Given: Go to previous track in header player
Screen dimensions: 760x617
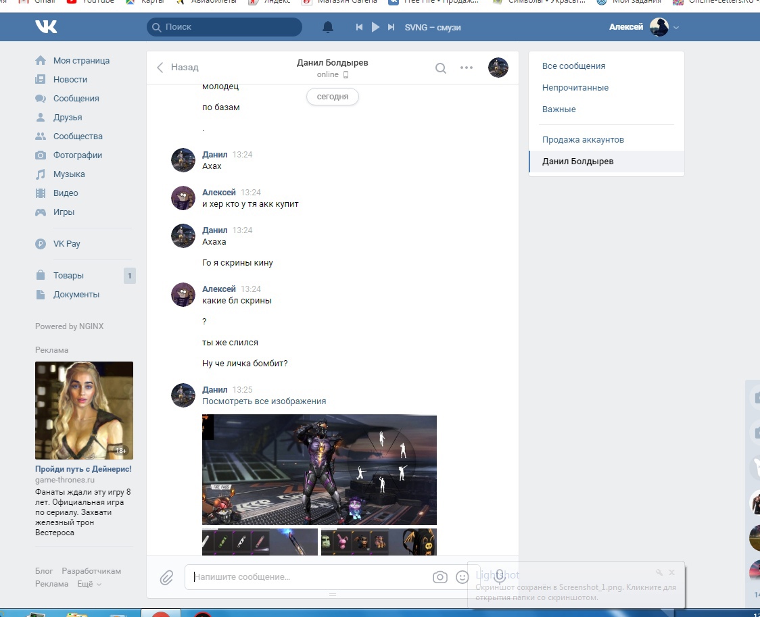Looking at the screenshot, I should pyautogui.click(x=360, y=27).
